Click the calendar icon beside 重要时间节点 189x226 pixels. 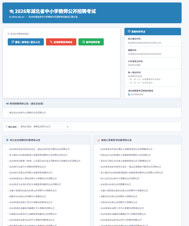(129, 32)
